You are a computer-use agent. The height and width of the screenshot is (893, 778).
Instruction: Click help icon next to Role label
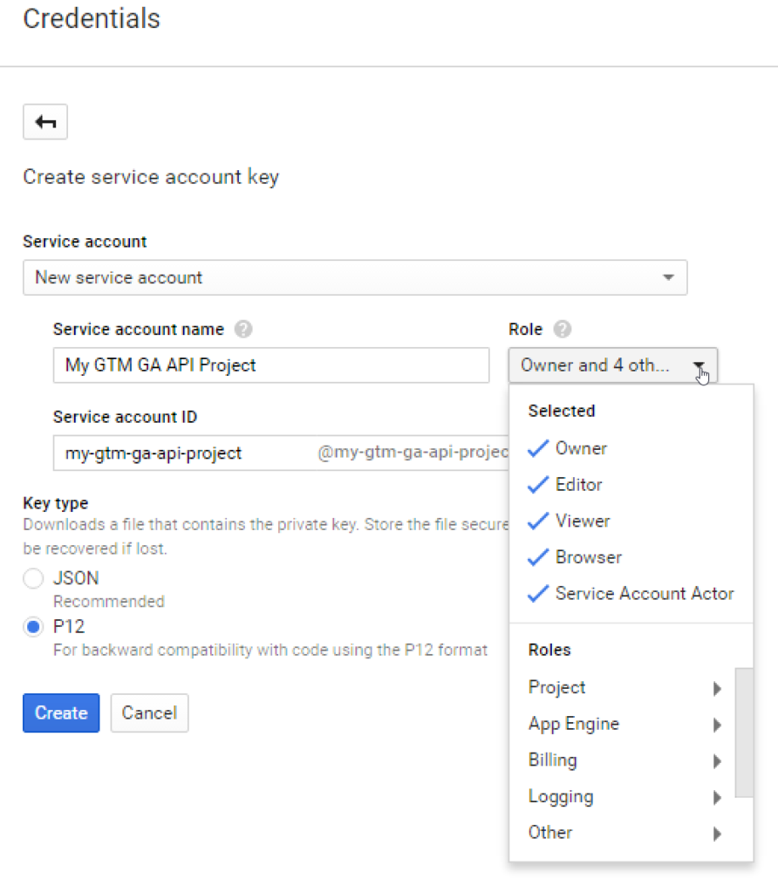(x=563, y=330)
